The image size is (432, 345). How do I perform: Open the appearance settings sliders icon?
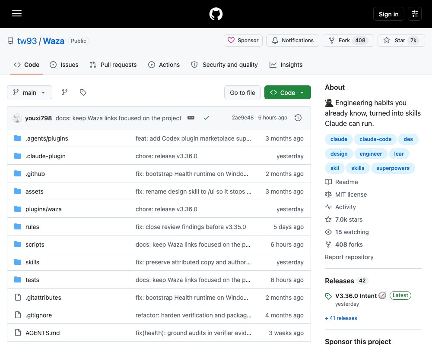click(415, 14)
